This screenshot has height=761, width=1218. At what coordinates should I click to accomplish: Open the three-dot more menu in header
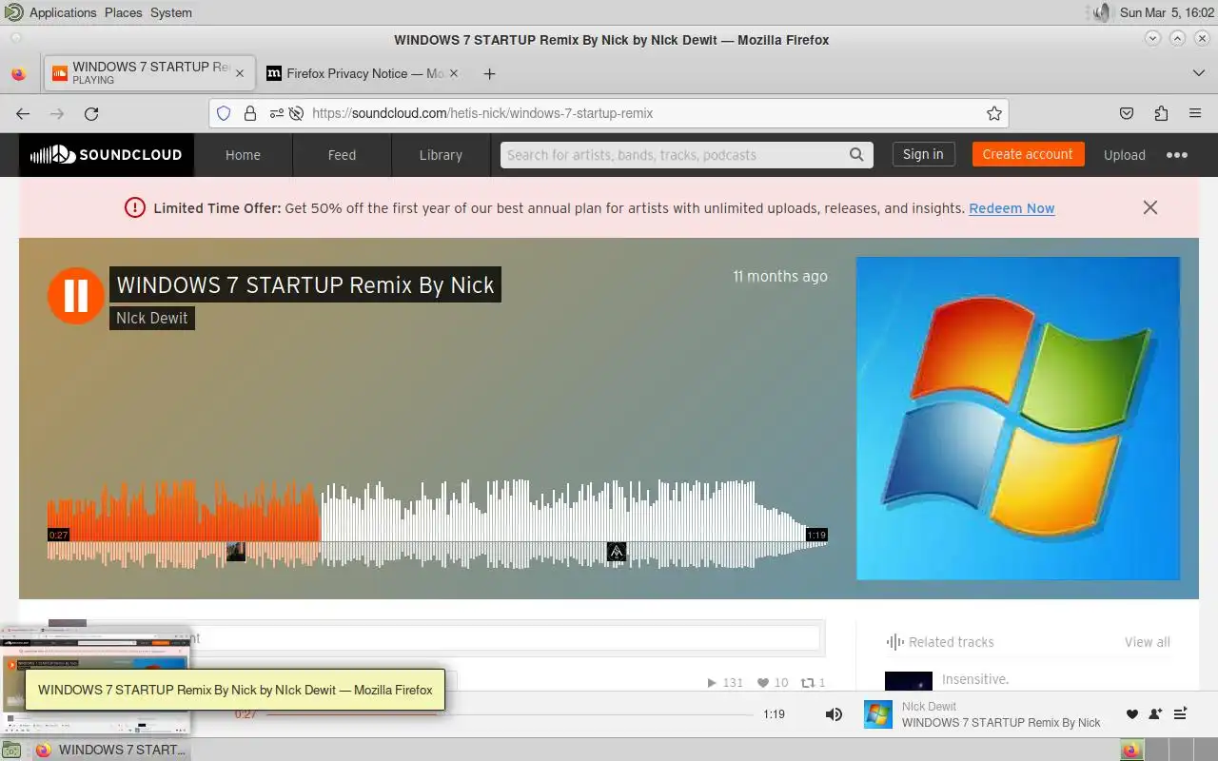[1177, 155]
